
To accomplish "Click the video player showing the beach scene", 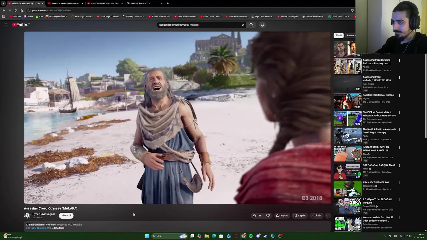I will pyautogui.click(x=177, y=118).
